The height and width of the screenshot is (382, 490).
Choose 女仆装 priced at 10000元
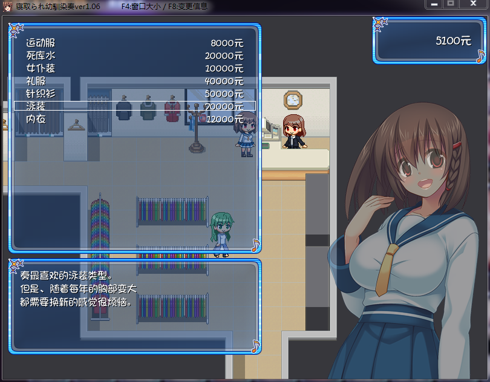134,69
